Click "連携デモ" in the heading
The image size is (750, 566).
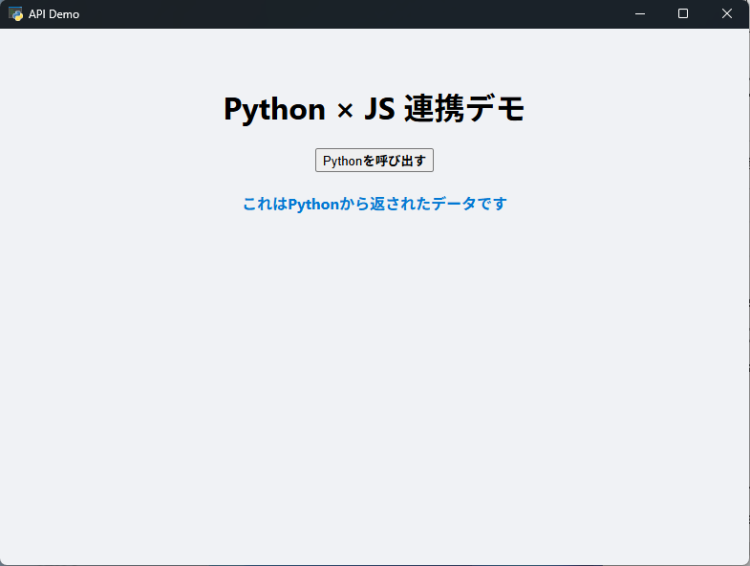tap(464, 110)
